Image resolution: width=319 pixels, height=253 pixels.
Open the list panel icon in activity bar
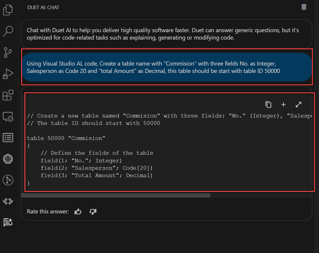click(x=8, y=138)
